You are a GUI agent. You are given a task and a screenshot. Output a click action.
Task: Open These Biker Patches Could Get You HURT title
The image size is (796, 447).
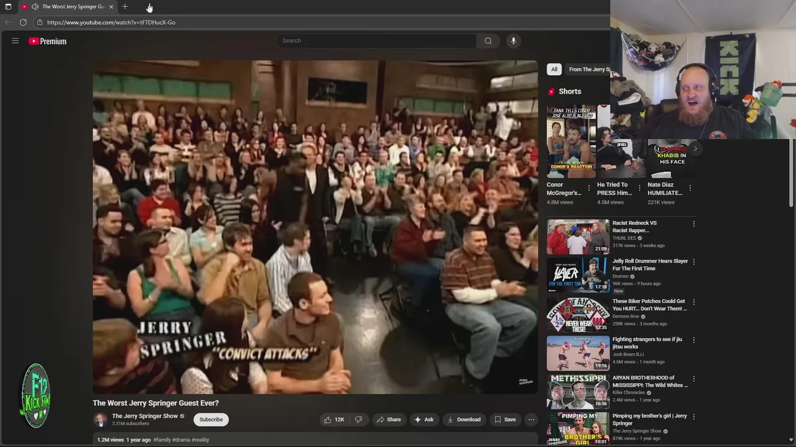tap(649, 305)
